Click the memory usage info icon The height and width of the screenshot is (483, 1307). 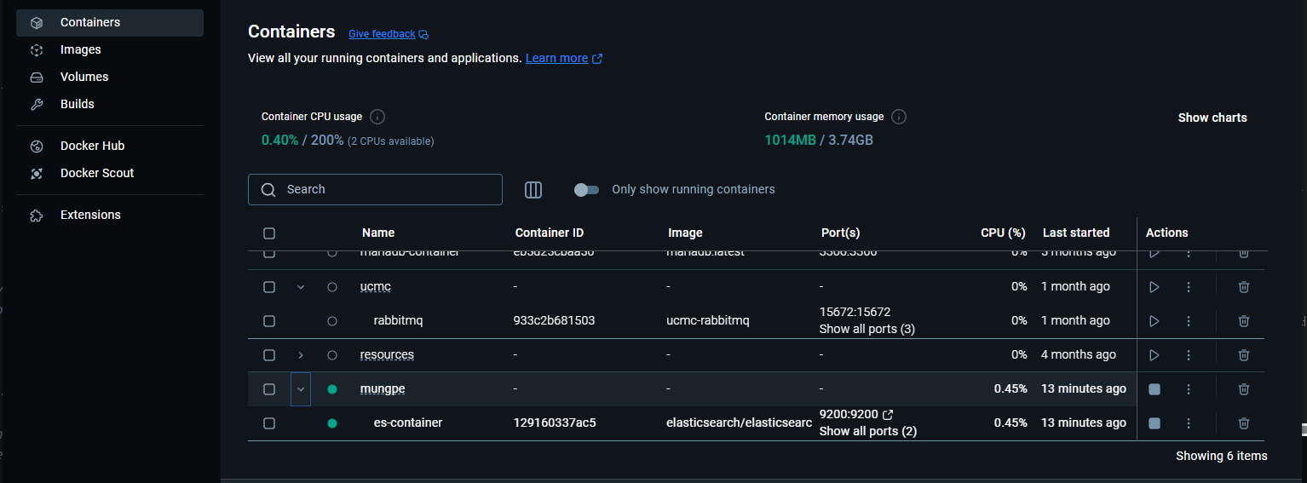[x=899, y=117]
